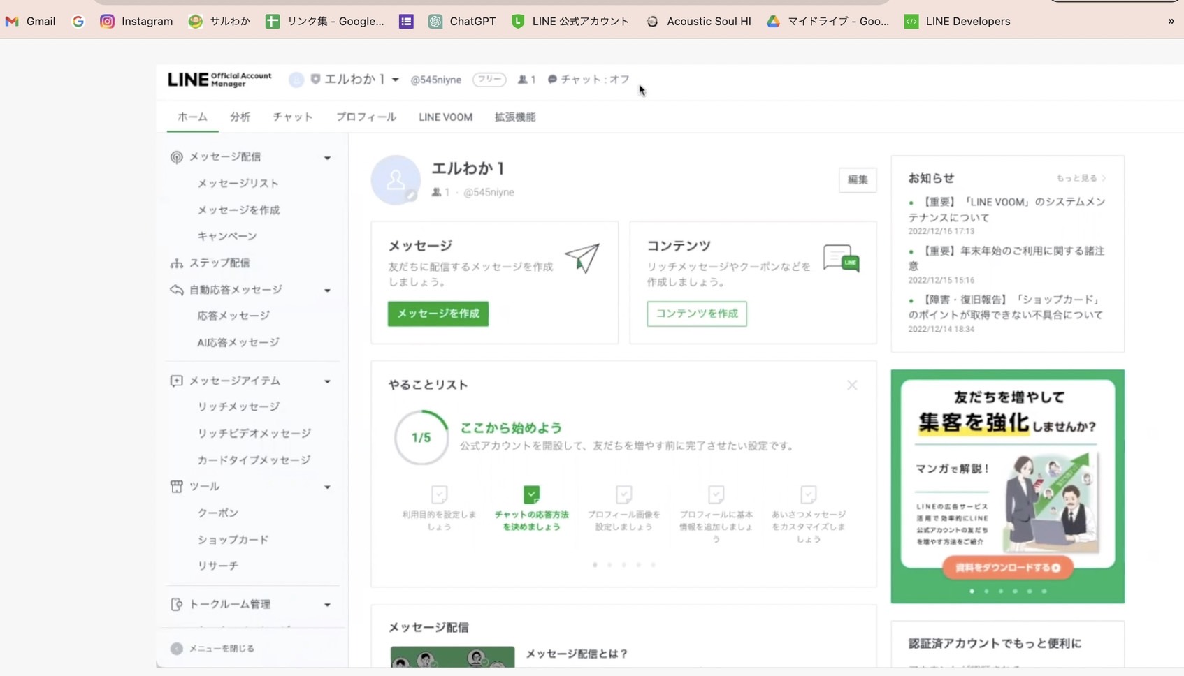Open キャンペーン in the sidebar
Viewport: 1184px width, 676px height.
[x=227, y=236]
